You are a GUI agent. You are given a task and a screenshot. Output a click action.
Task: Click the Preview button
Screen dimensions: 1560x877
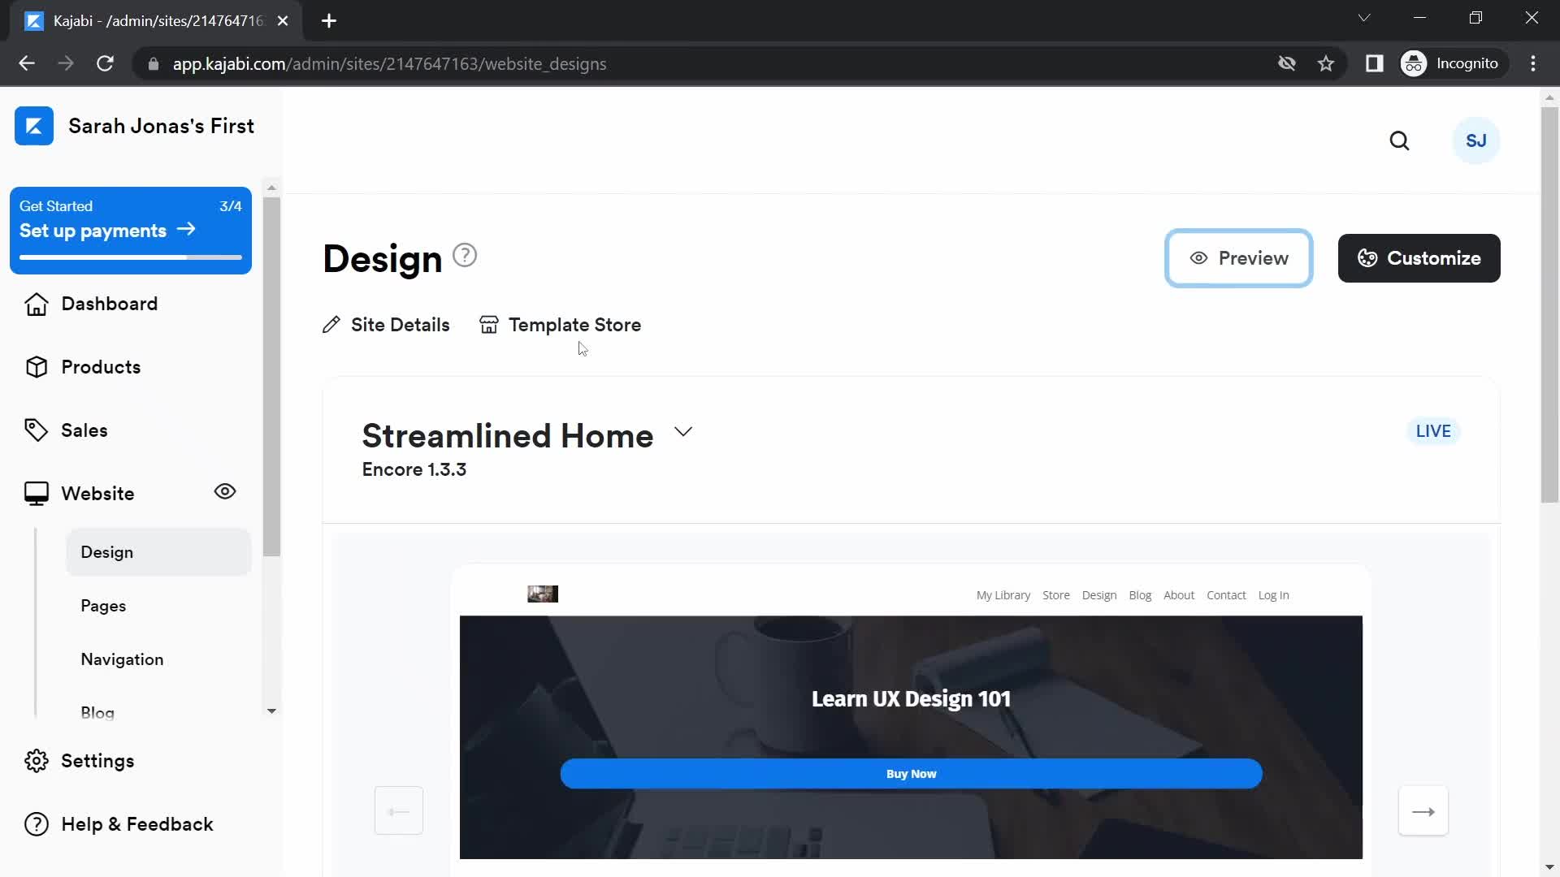1238,258
